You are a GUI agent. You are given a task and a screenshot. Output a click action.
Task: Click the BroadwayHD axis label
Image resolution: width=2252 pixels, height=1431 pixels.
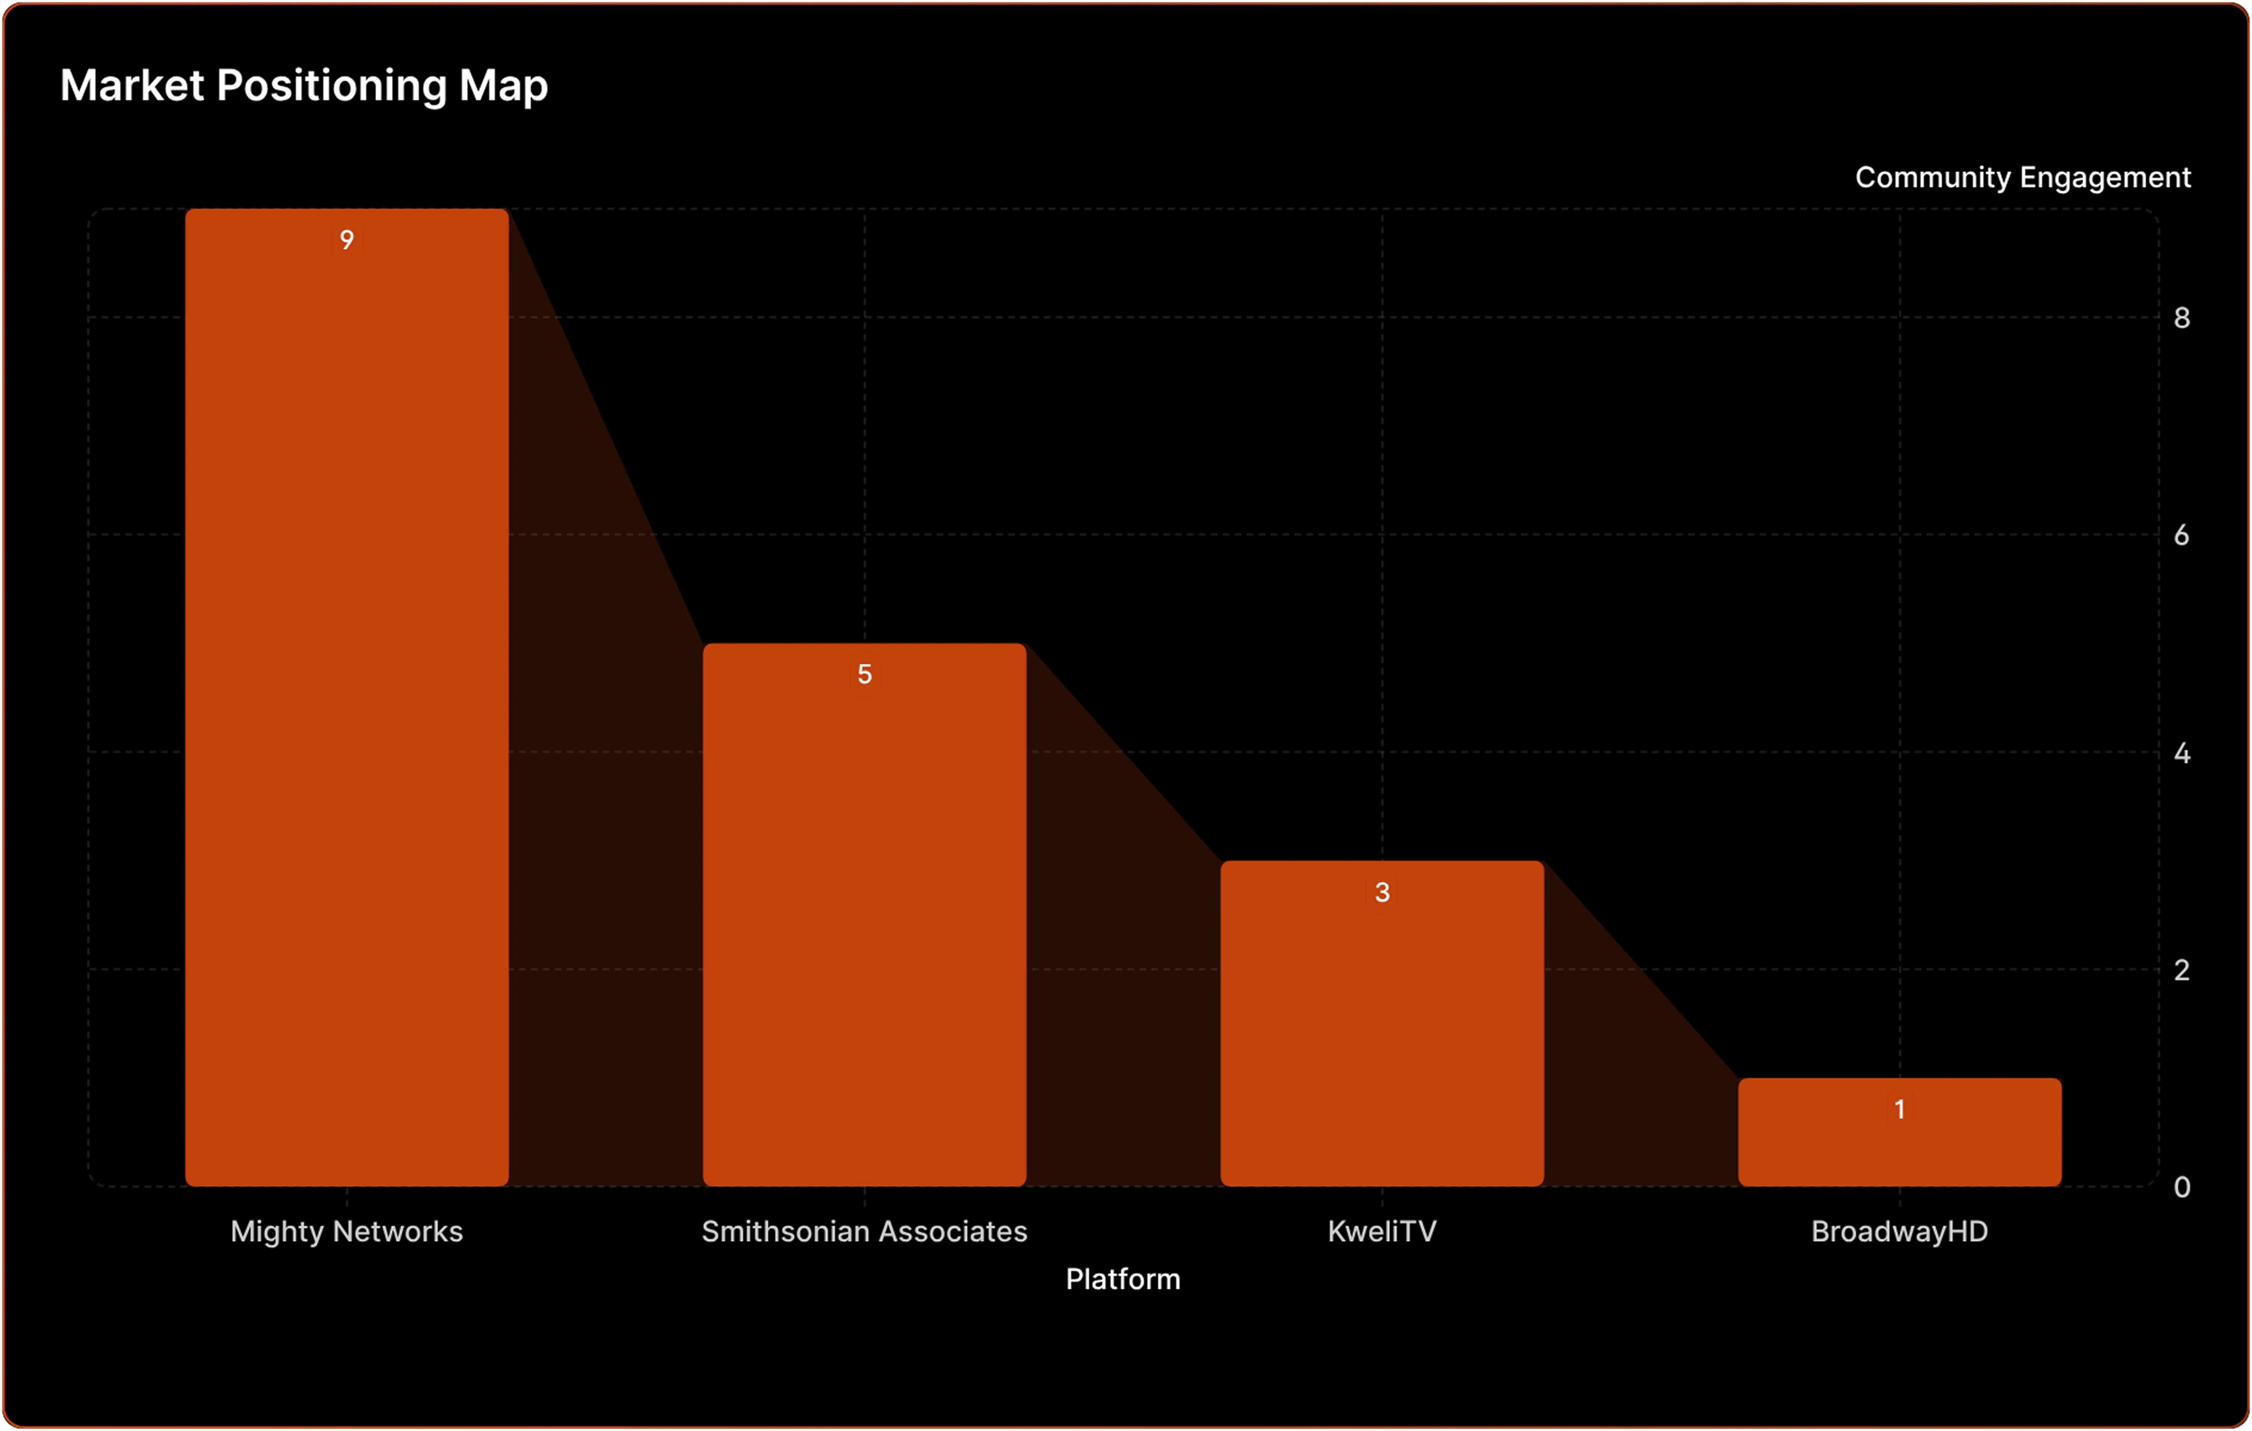pos(1900,1231)
